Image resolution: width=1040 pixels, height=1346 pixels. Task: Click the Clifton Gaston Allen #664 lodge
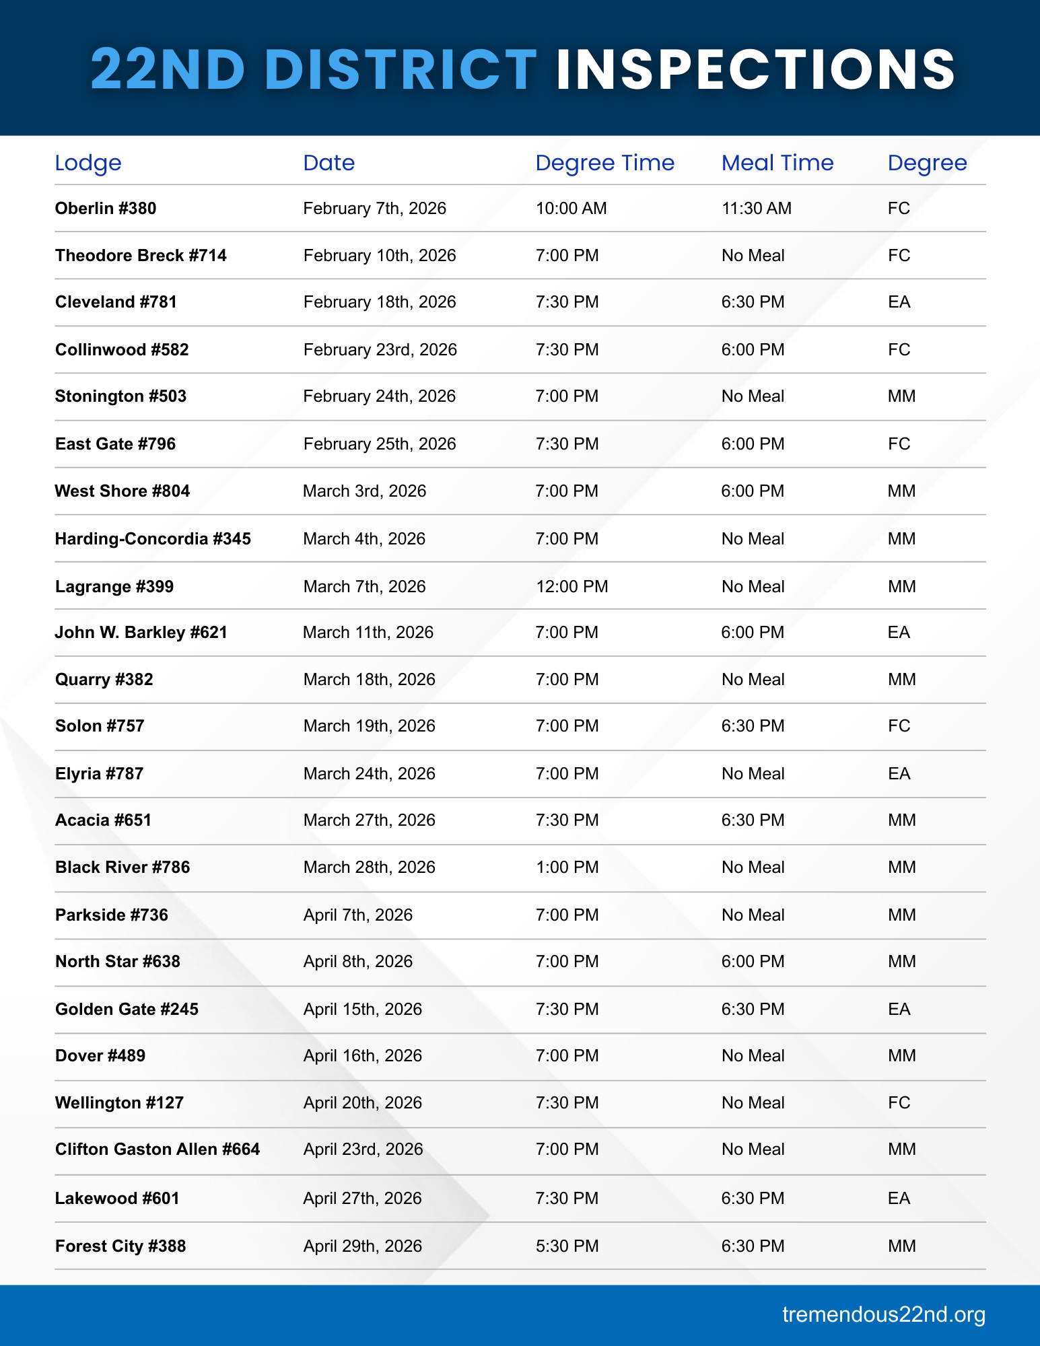(158, 1149)
